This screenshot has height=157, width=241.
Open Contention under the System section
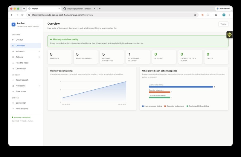coord(25,103)
